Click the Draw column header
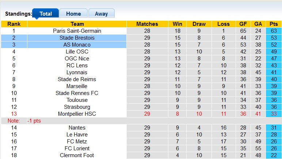Screen dimensions: 282x159 click(x=199, y=24)
